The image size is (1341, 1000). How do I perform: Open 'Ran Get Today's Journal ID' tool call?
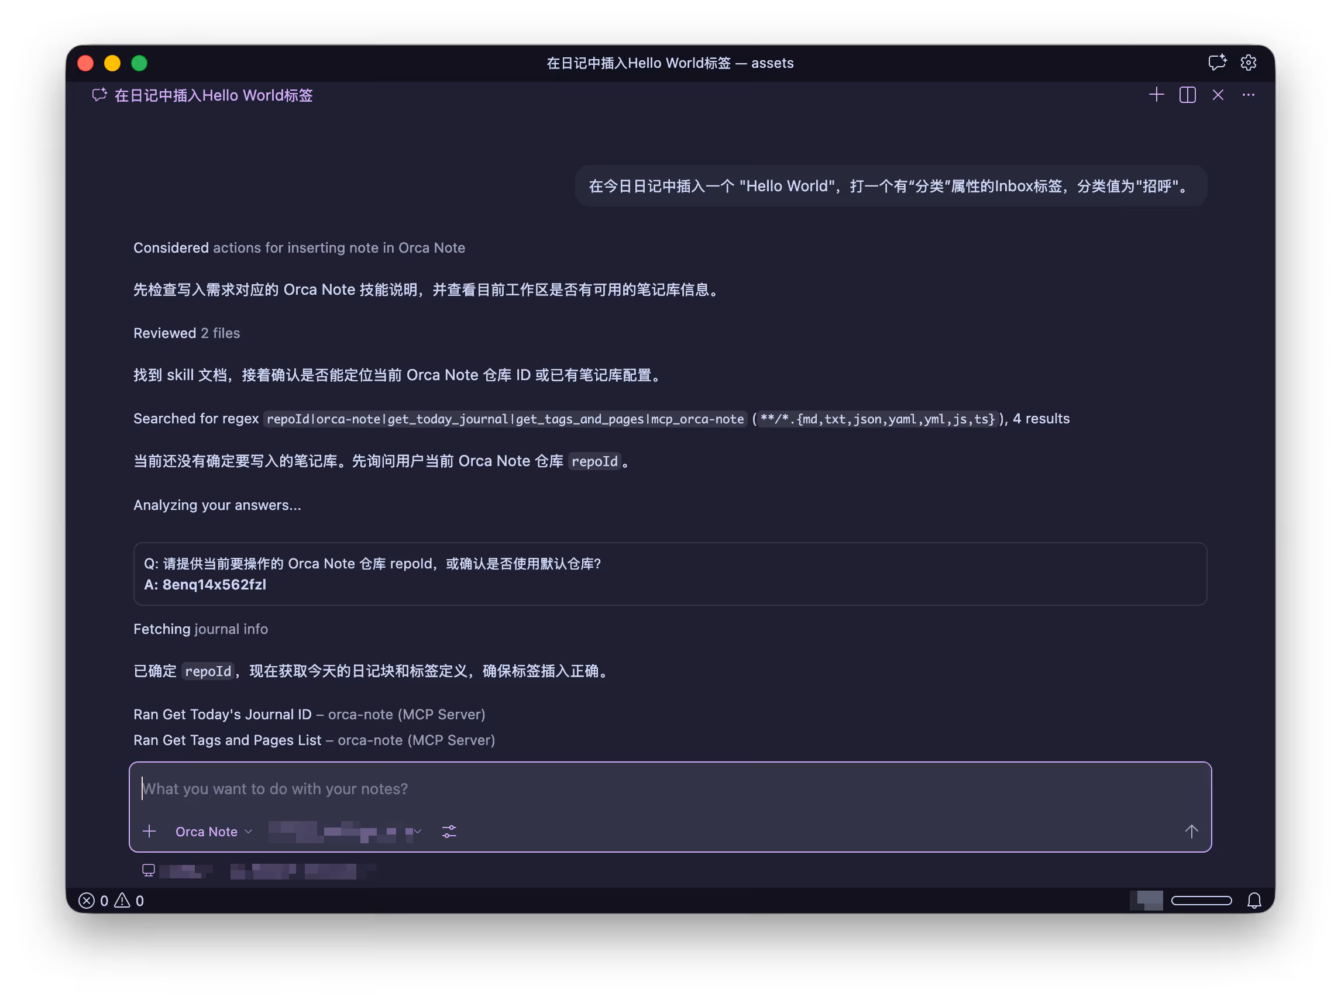tap(309, 714)
